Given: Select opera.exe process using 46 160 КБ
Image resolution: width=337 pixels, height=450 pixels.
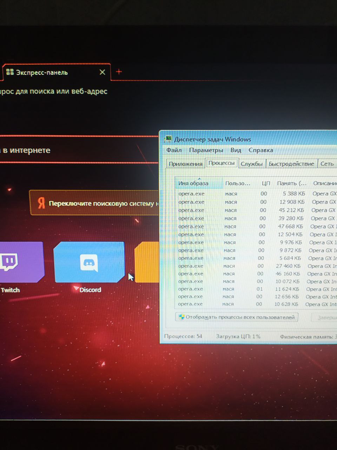Looking at the screenshot, I should pyautogui.click(x=256, y=274).
